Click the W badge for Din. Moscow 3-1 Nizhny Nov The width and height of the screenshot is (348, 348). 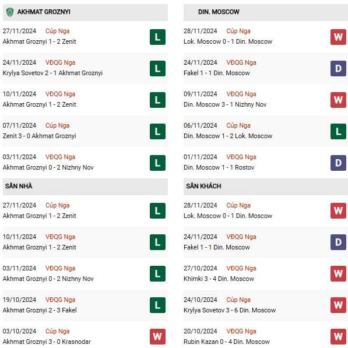pyautogui.click(x=338, y=100)
